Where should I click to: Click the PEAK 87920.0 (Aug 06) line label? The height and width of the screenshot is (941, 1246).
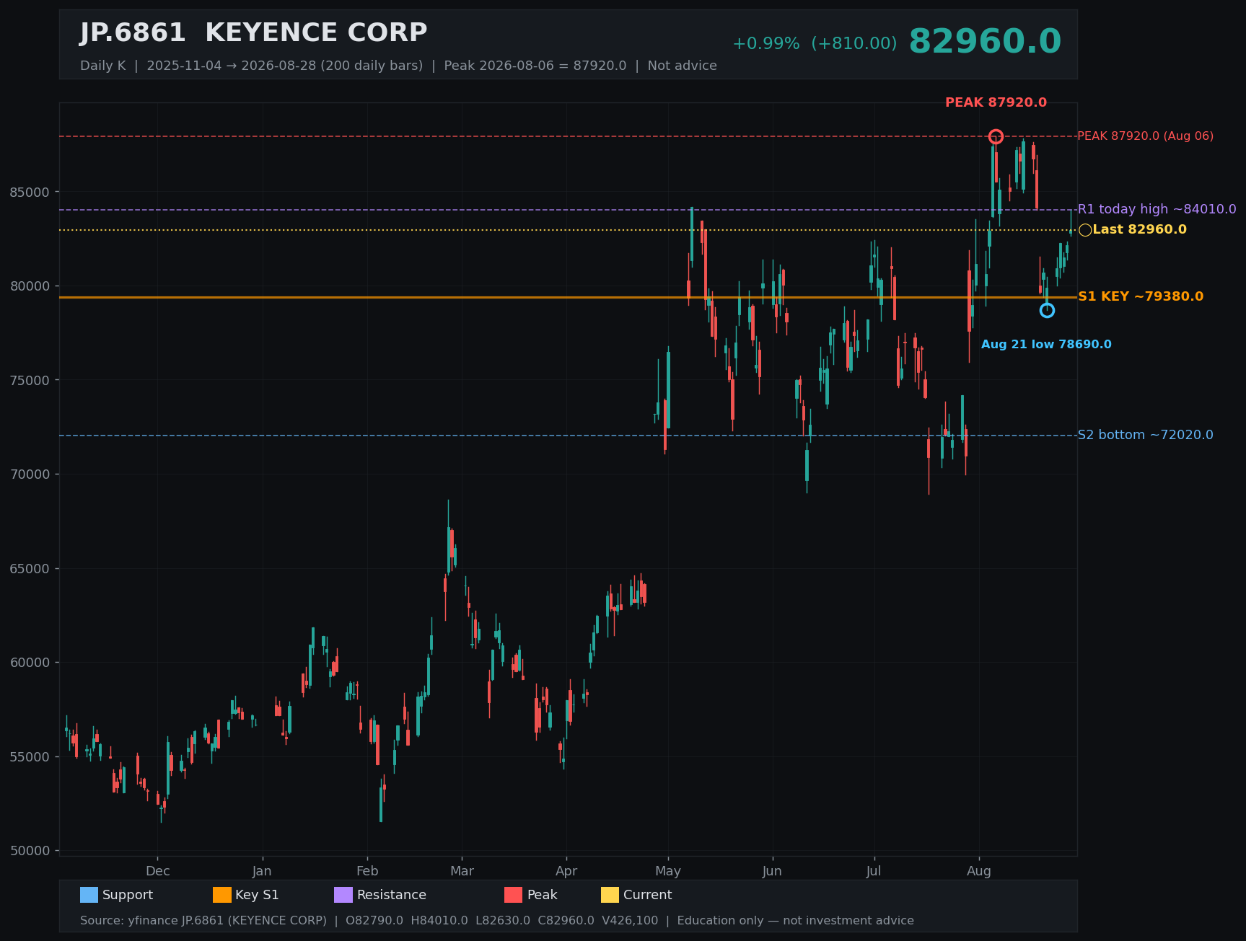click(1145, 136)
